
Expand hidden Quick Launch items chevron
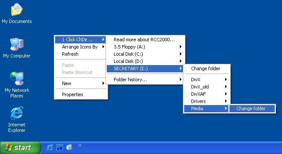tap(79, 145)
